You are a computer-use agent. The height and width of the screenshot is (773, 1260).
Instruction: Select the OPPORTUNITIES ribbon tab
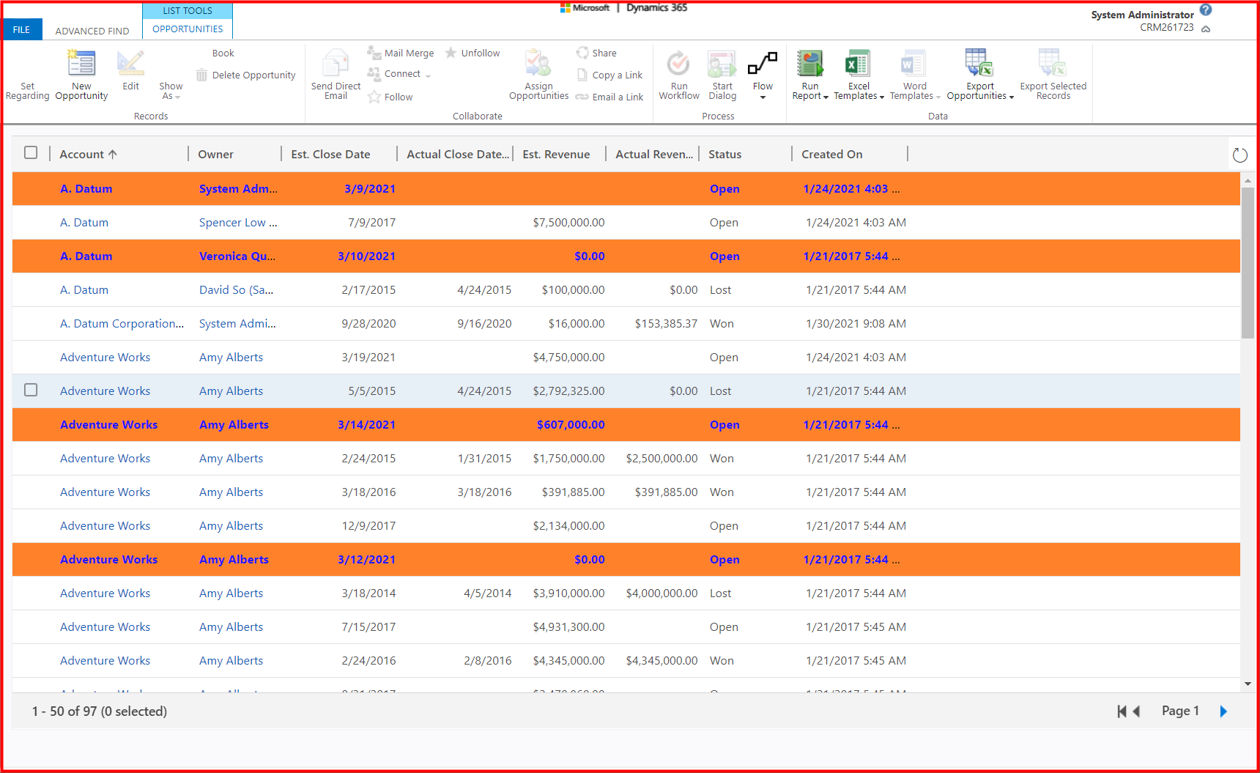(x=188, y=29)
